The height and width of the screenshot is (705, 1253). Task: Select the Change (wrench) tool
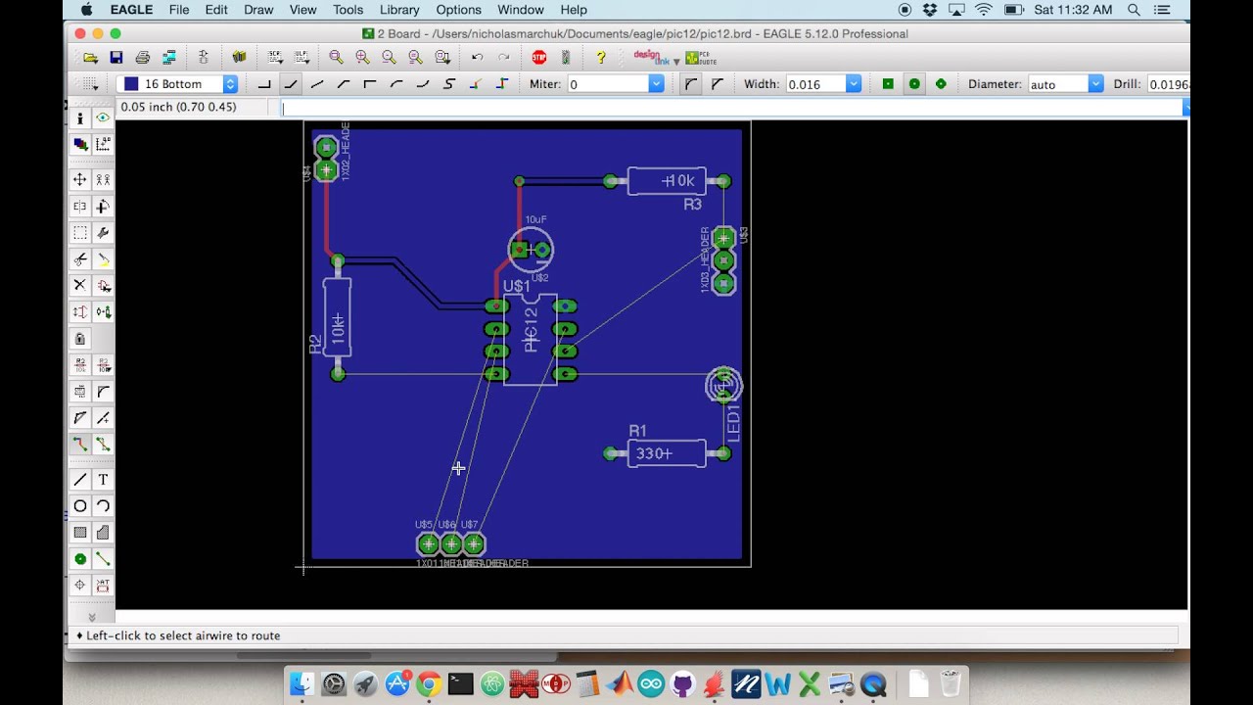tap(103, 233)
